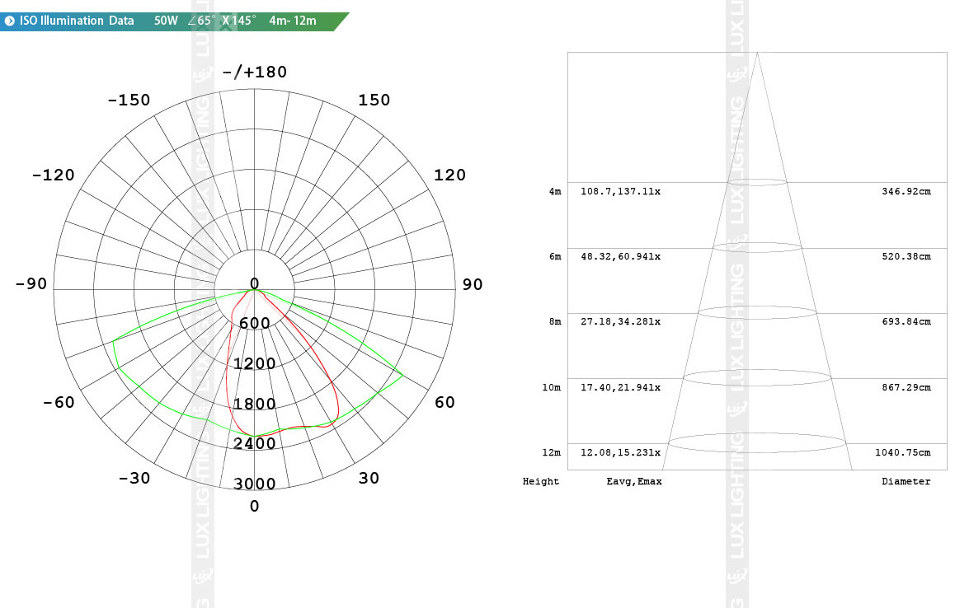Select the "Height" column caption
Screen dimensions: 955x608
pos(541,481)
